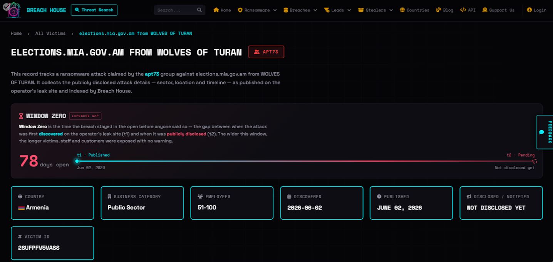Go to All Victims breadcrumb
The image size is (553, 262).
point(50,34)
